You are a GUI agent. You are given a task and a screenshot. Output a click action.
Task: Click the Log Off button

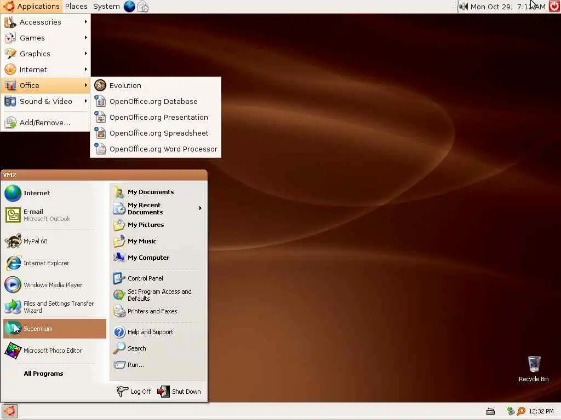tap(134, 392)
